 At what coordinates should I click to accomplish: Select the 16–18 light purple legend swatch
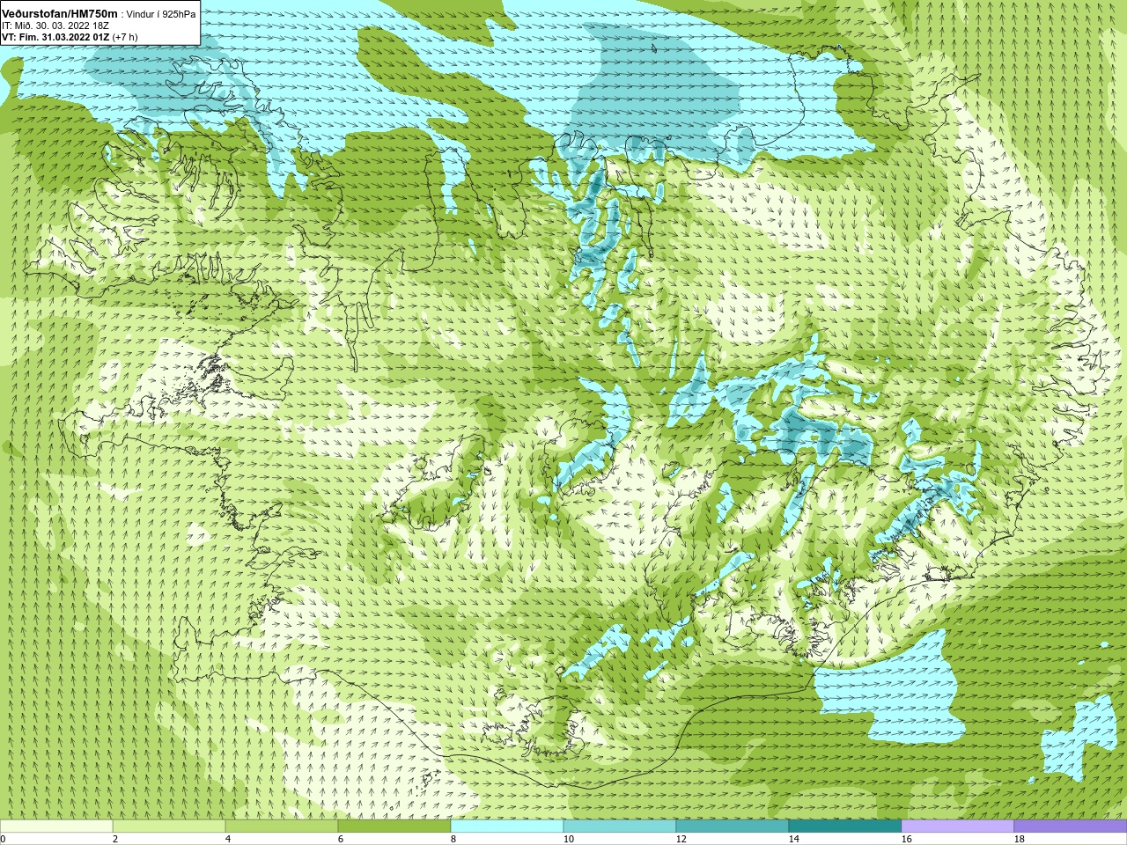pos(958,827)
